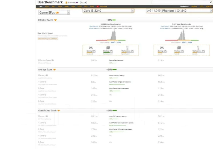Viewport: 213px width, 149px height.
Task: Click the help icon next to Effective Speed row
Action: click(x=53, y=60)
